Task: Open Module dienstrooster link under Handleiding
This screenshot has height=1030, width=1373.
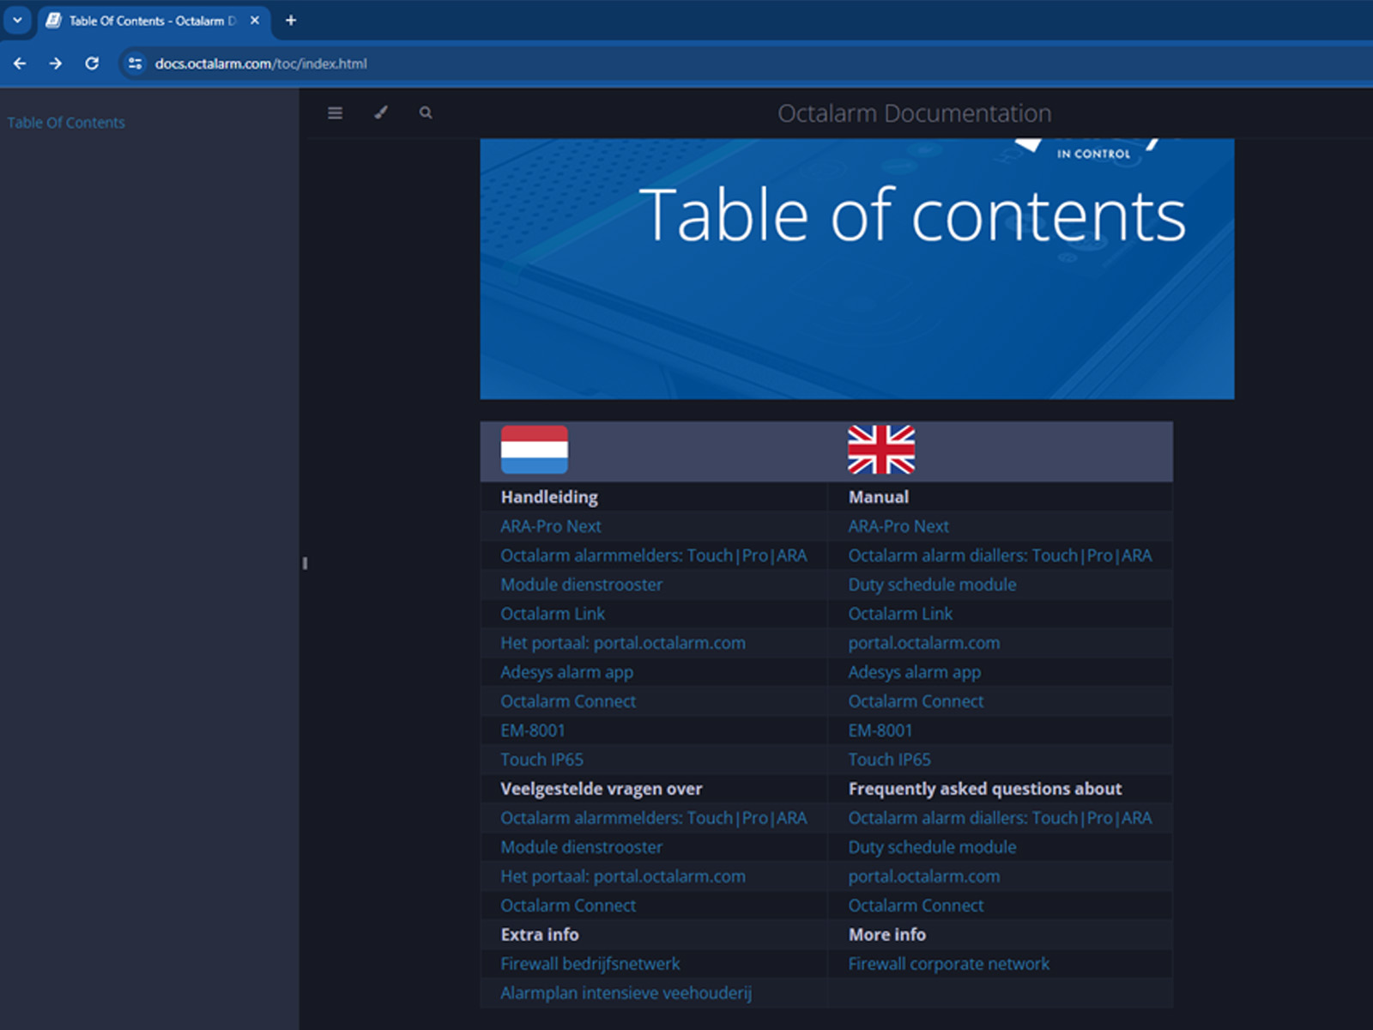Action: coord(582,585)
